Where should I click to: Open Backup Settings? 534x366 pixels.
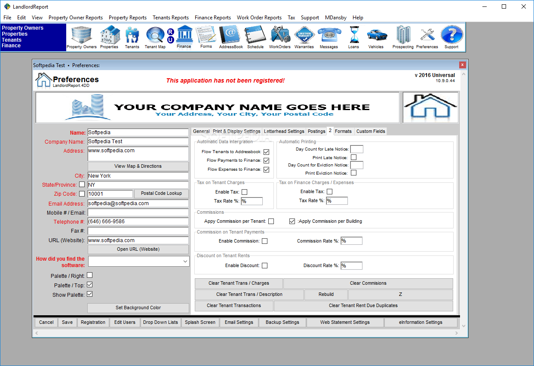[282, 322]
